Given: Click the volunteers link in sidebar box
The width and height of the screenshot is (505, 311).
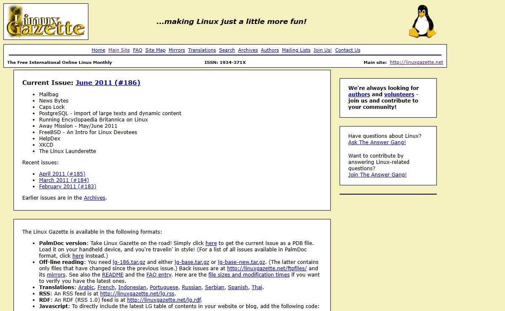Looking at the screenshot, I should tap(399, 95).
